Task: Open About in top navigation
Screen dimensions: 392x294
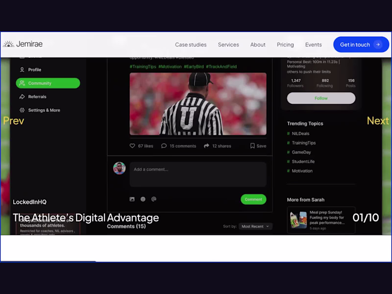Action: point(258,45)
